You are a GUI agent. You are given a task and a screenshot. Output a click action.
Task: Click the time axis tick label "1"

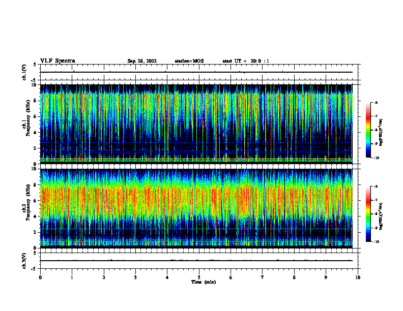72,277
